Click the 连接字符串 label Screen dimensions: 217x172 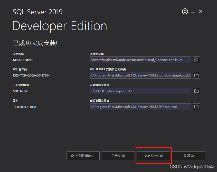(97, 54)
